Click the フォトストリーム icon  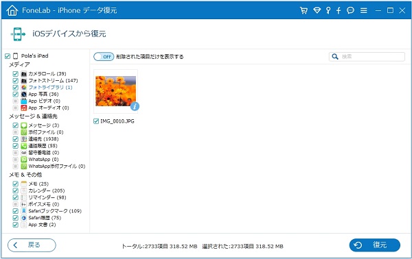pyautogui.click(x=23, y=80)
